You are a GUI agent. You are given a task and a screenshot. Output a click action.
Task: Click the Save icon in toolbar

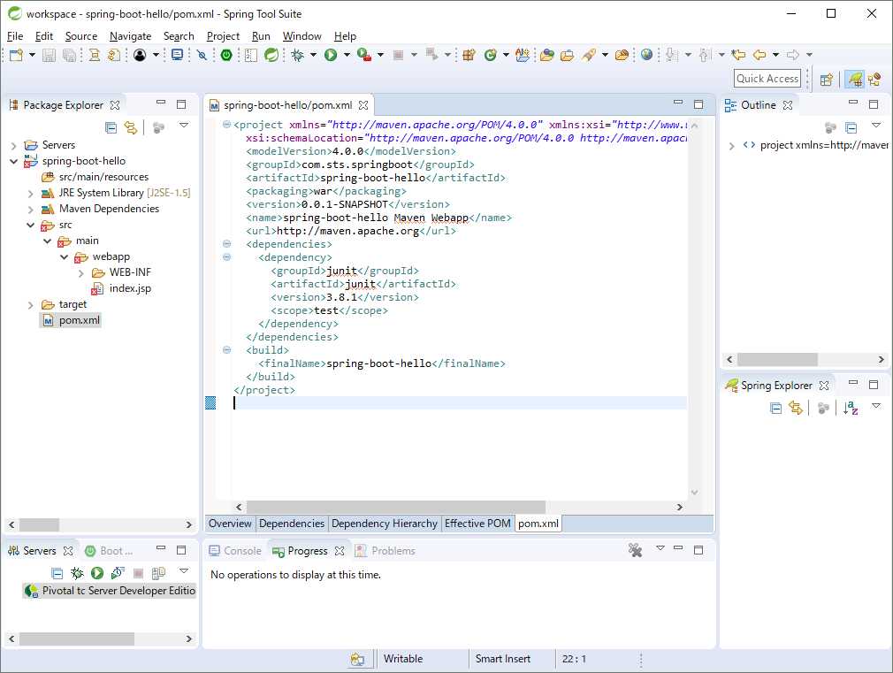click(x=49, y=55)
